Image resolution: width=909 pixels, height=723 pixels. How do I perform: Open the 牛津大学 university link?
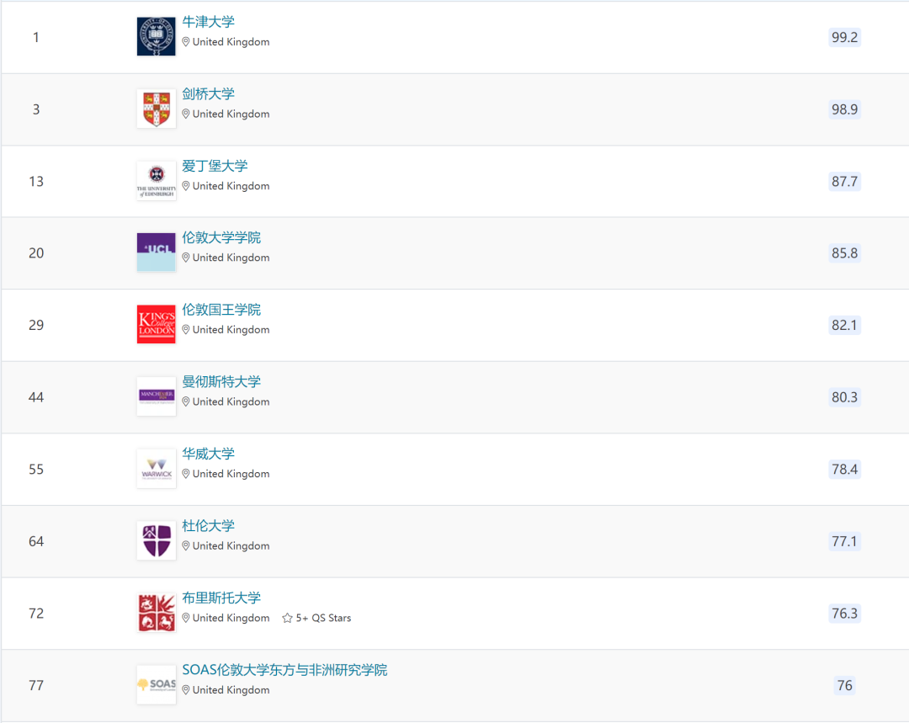coord(208,22)
